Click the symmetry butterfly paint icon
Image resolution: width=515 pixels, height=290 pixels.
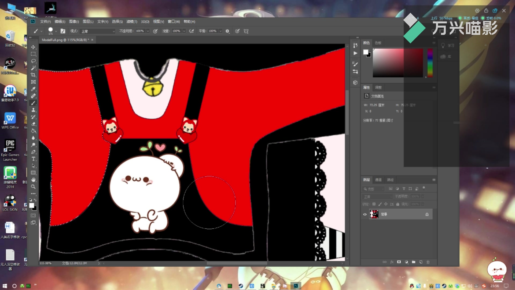pos(246,31)
